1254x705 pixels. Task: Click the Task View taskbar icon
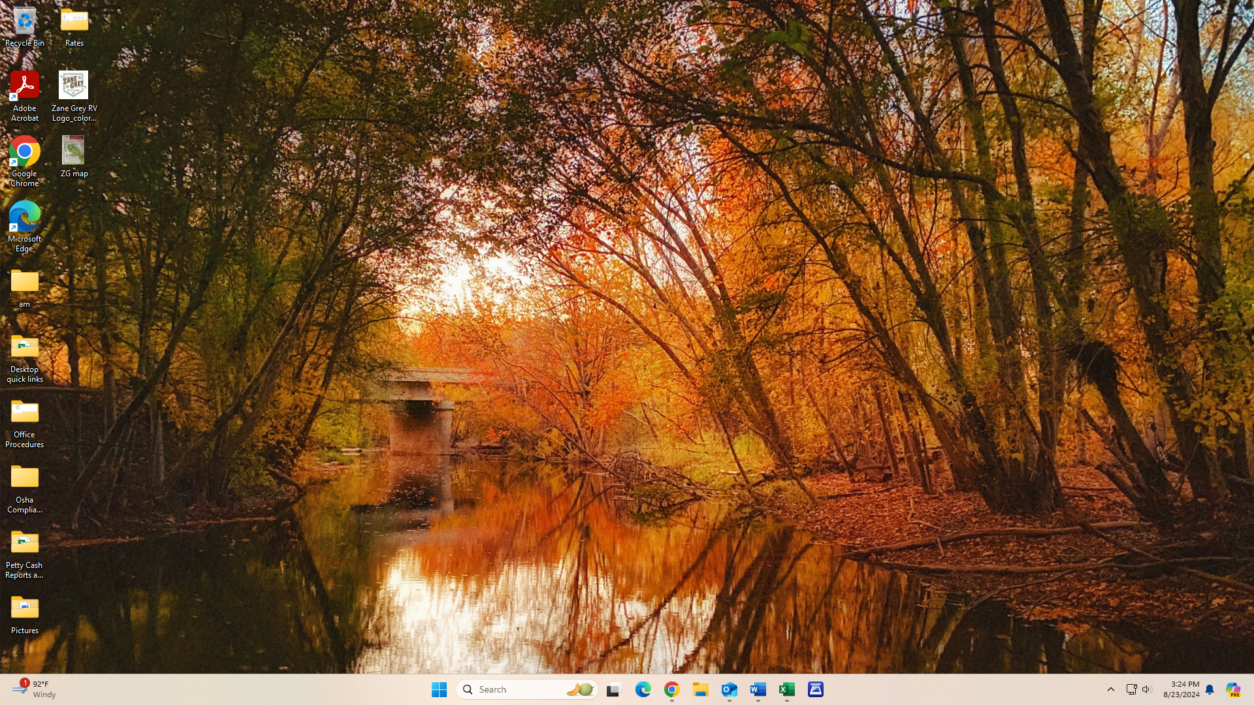click(614, 690)
